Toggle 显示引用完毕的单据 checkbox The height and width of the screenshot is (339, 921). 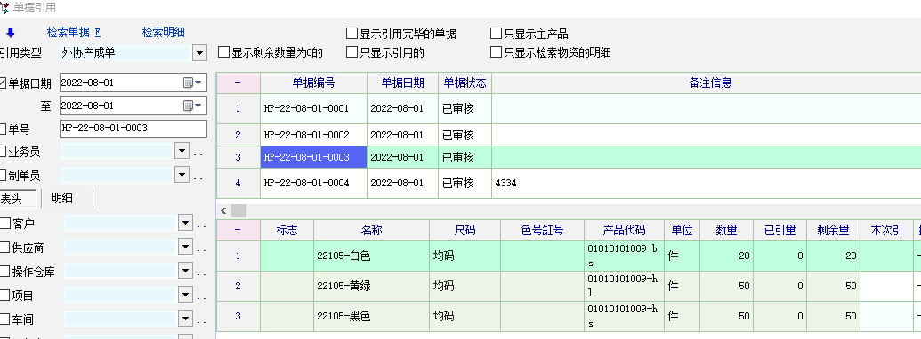351,34
